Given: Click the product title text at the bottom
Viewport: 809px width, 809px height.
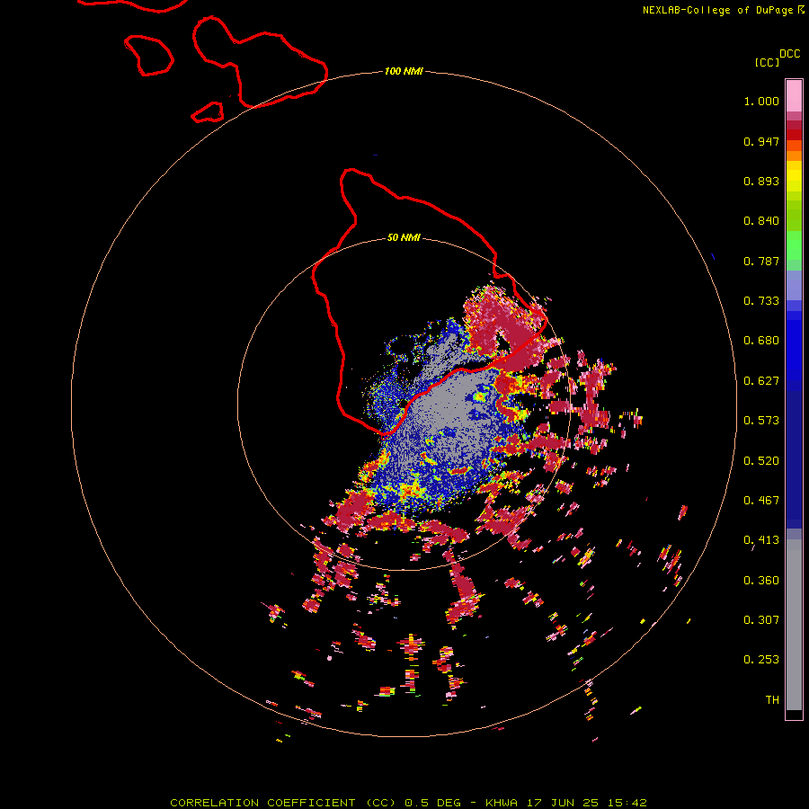Looking at the screenshot, I should pyautogui.click(x=408, y=803).
